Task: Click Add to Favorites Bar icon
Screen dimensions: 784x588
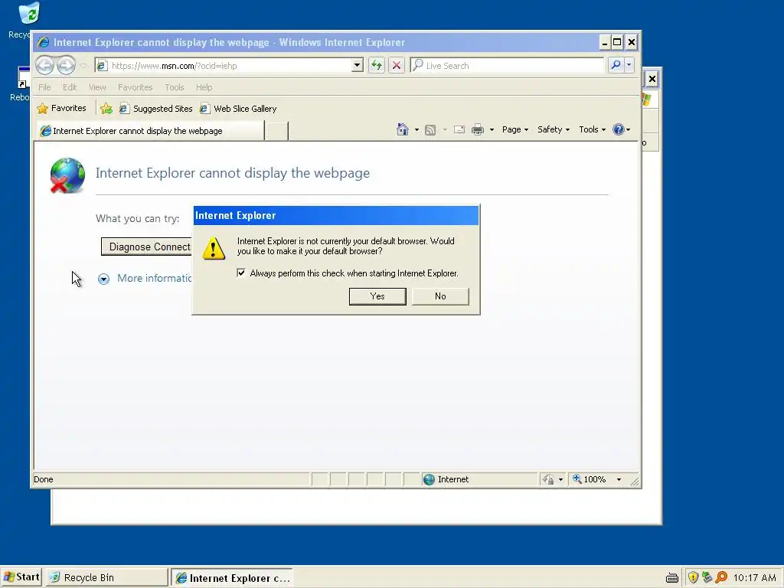Action: click(106, 109)
